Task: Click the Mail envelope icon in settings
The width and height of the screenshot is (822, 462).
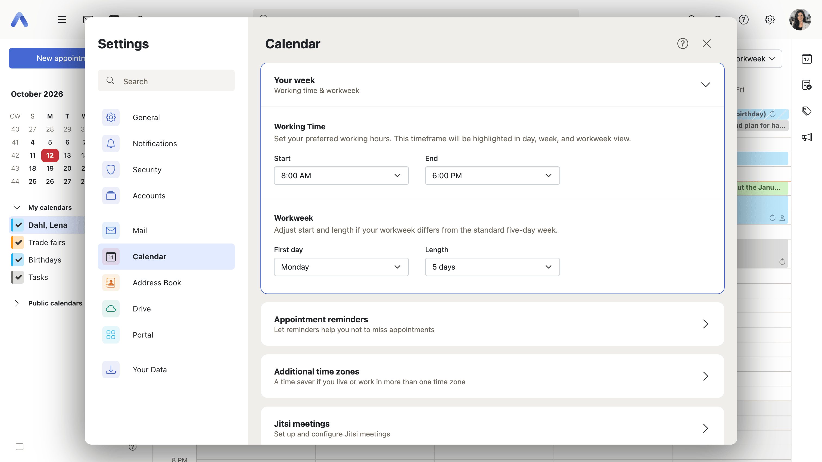Action: pos(111,230)
